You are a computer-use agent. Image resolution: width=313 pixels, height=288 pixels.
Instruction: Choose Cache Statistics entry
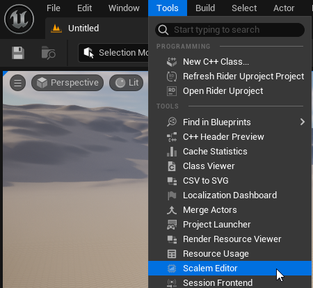coord(230,152)
